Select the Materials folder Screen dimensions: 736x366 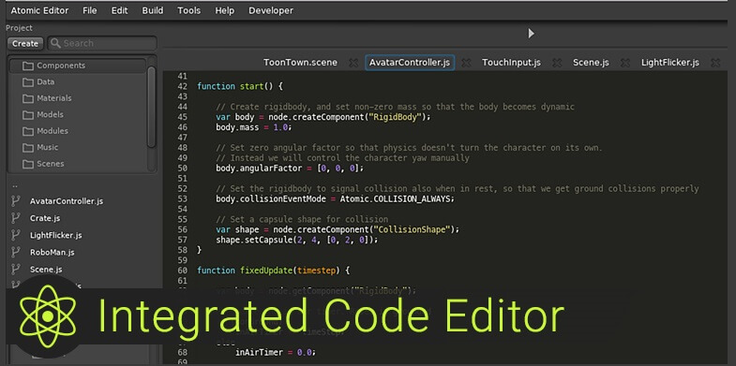pos(78,98)
